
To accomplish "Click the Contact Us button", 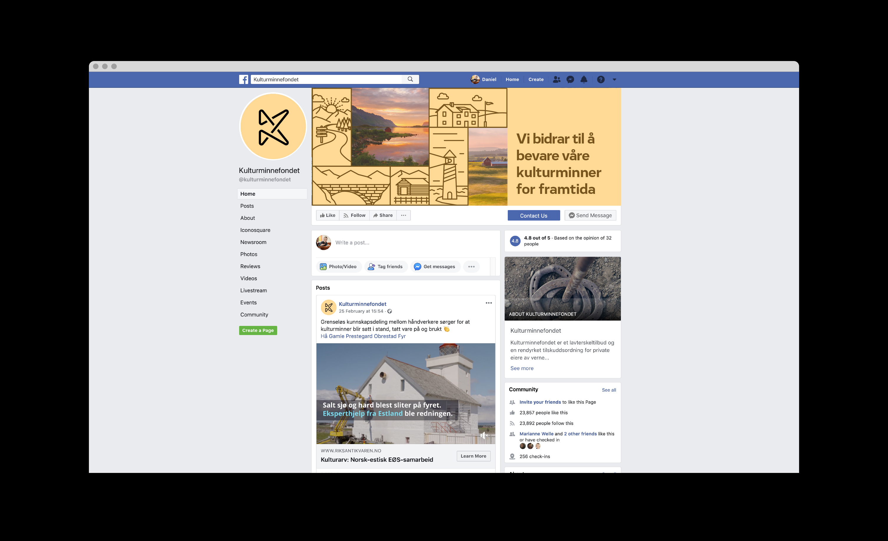I will [x=534, y=215].
